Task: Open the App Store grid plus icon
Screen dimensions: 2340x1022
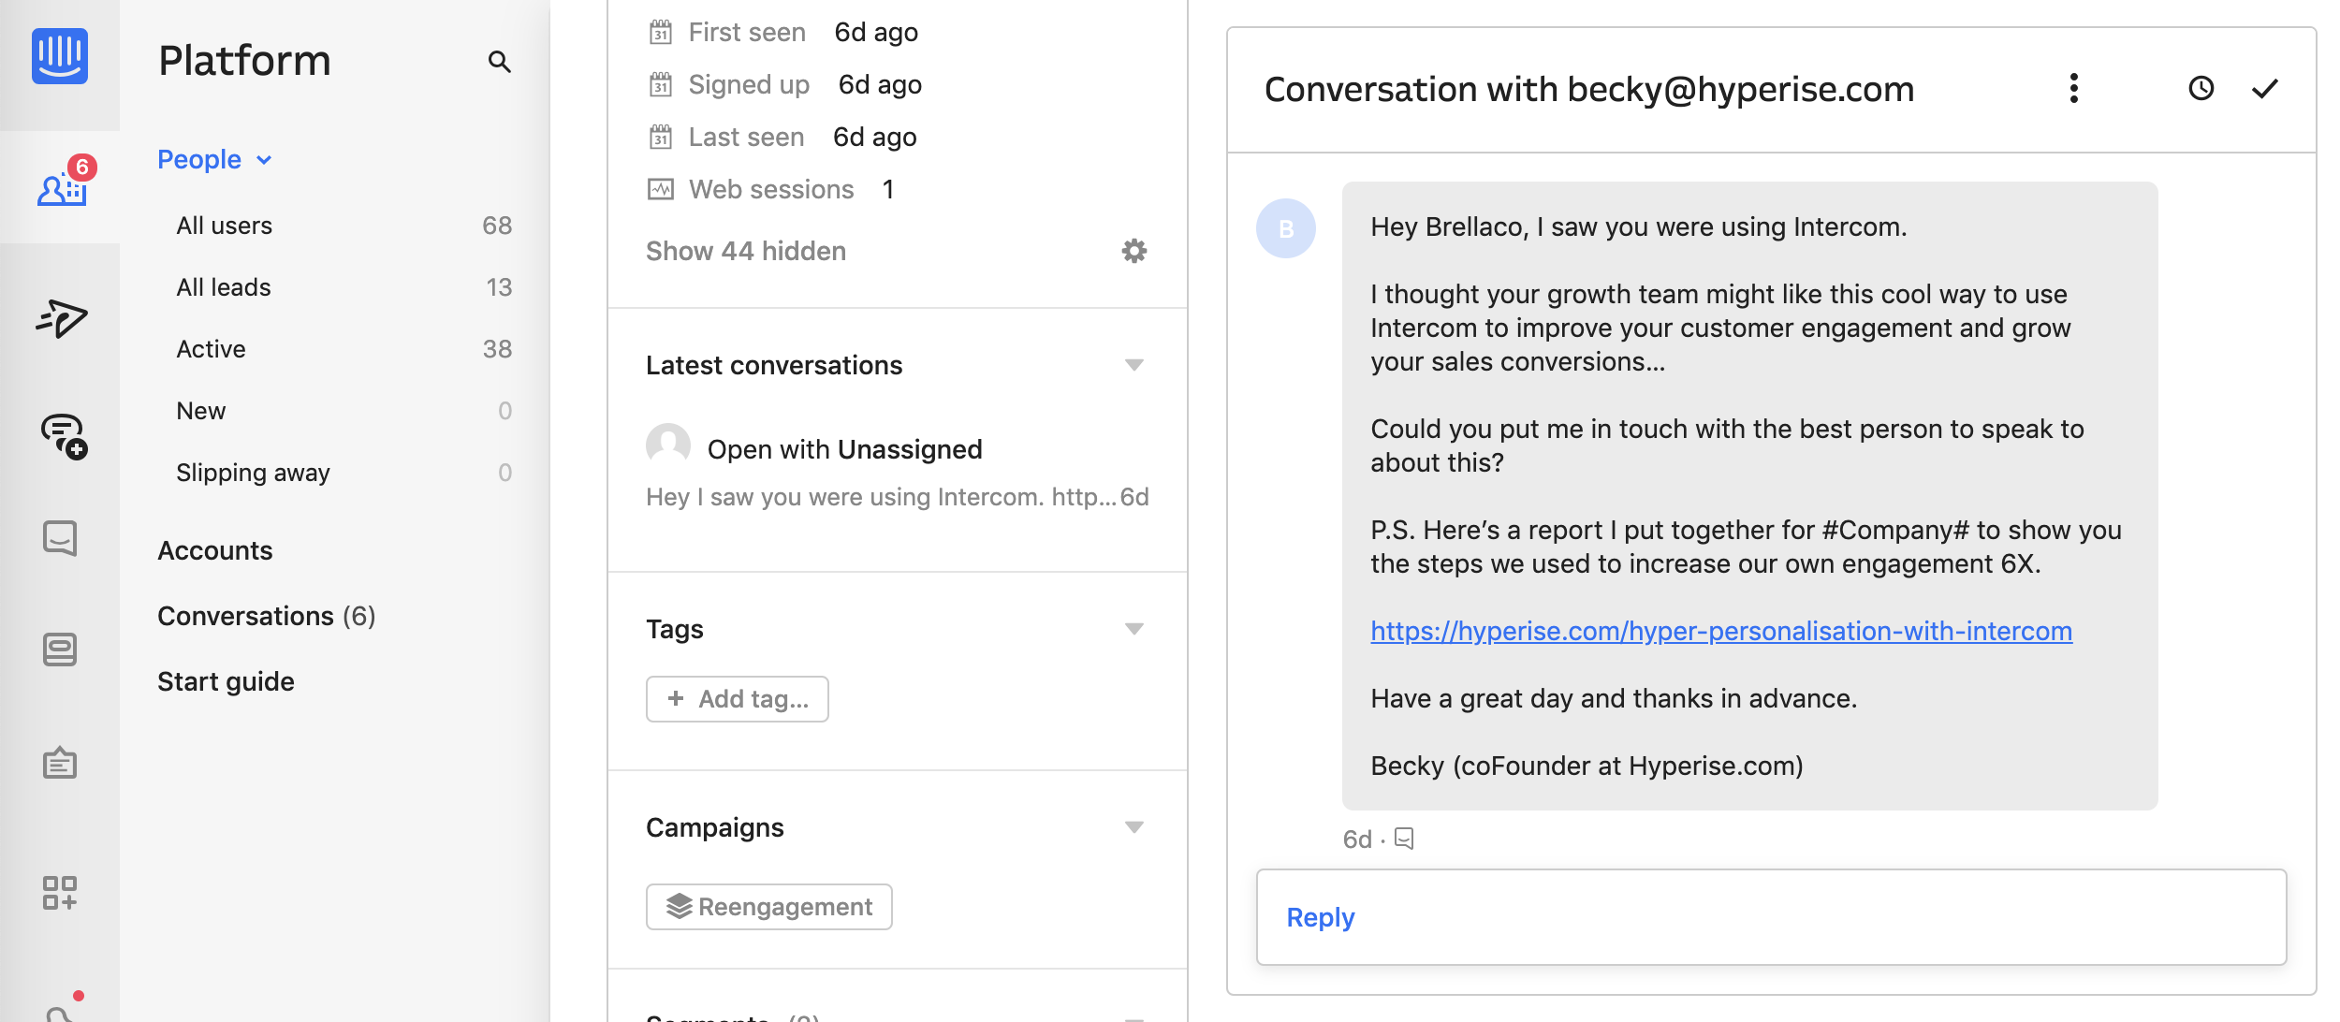Action: tap(60, 893)
